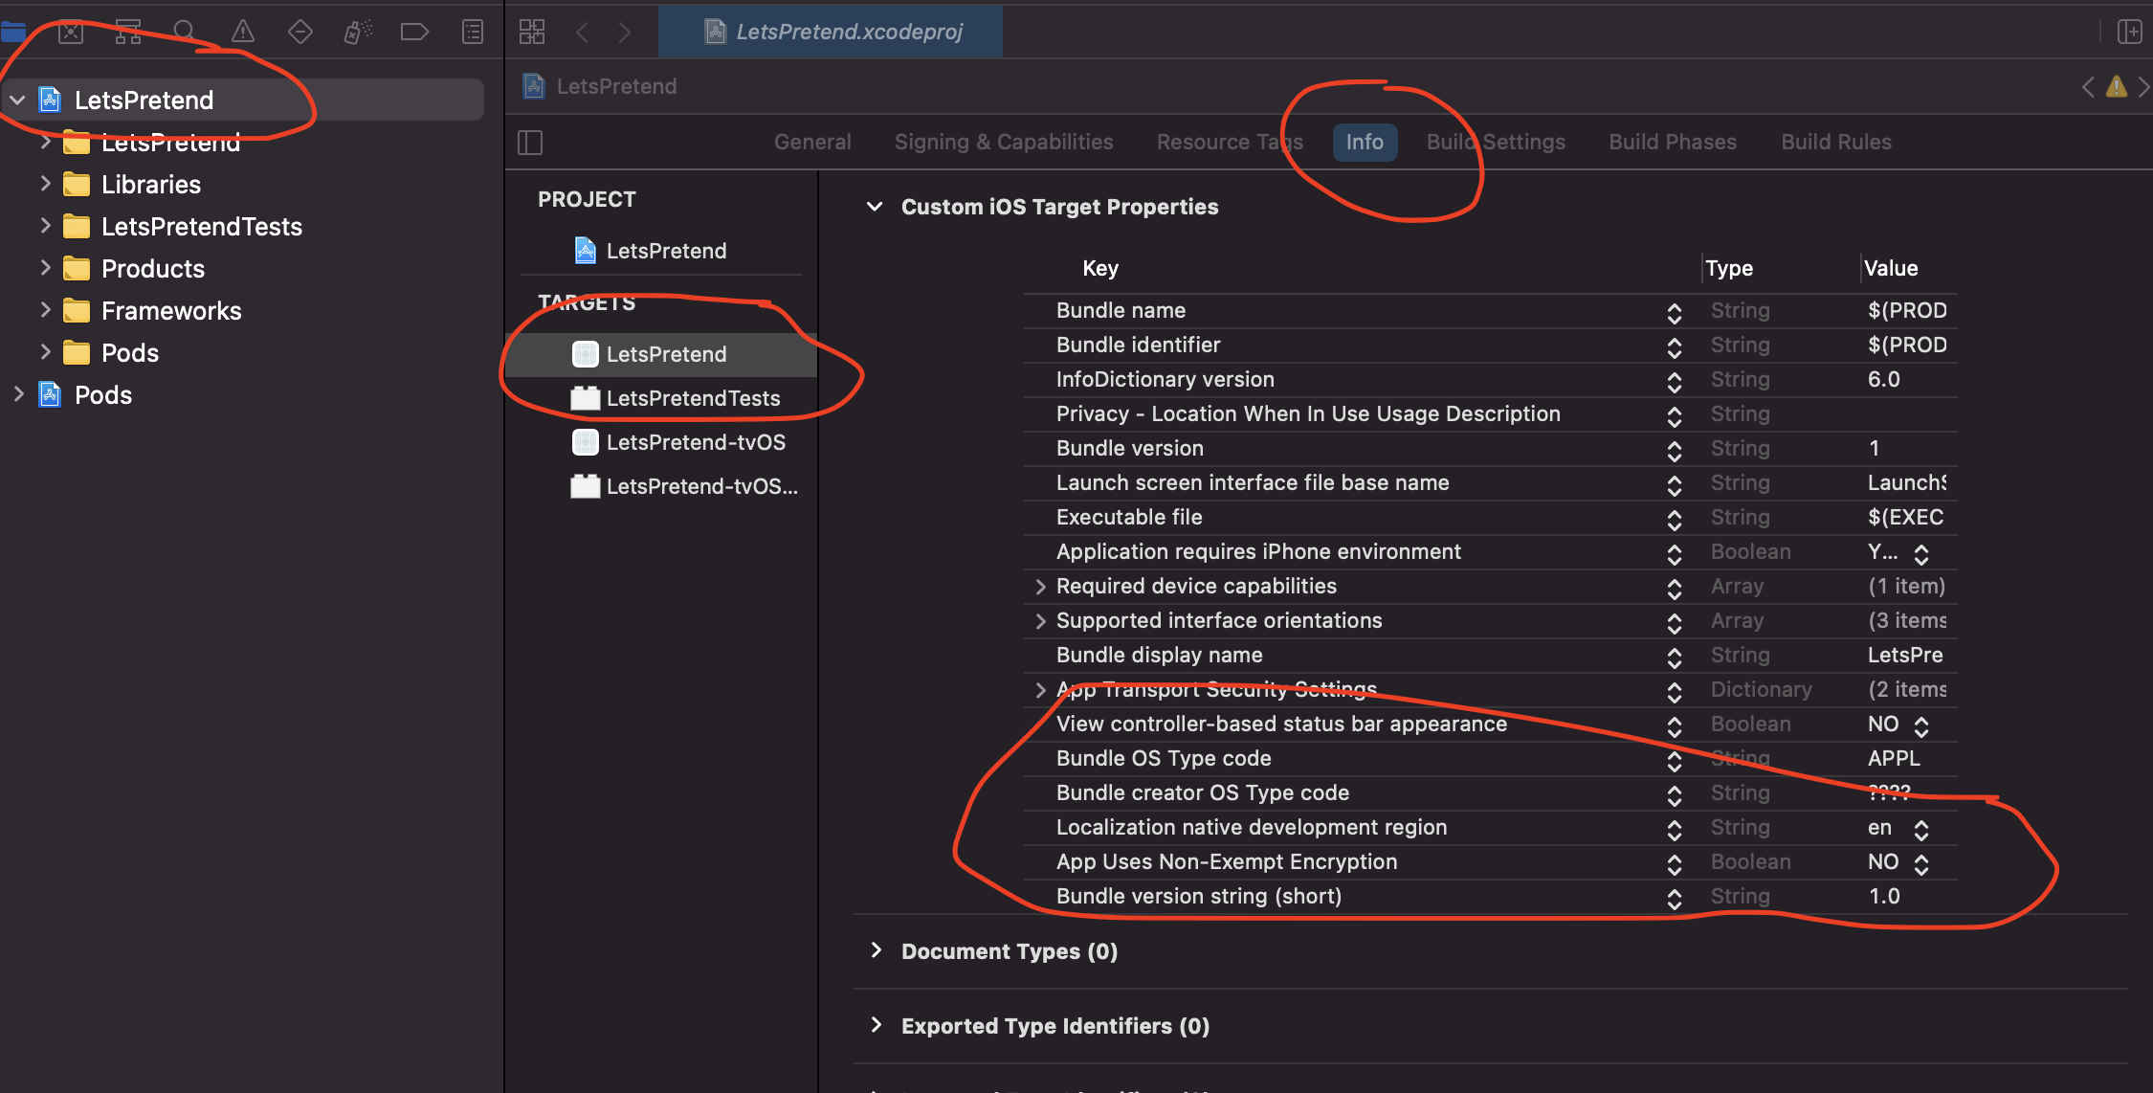The image size is (2153, 1093).
Task: Click the InfoDictionary version value 6.0
Action: click(1883, 379)
